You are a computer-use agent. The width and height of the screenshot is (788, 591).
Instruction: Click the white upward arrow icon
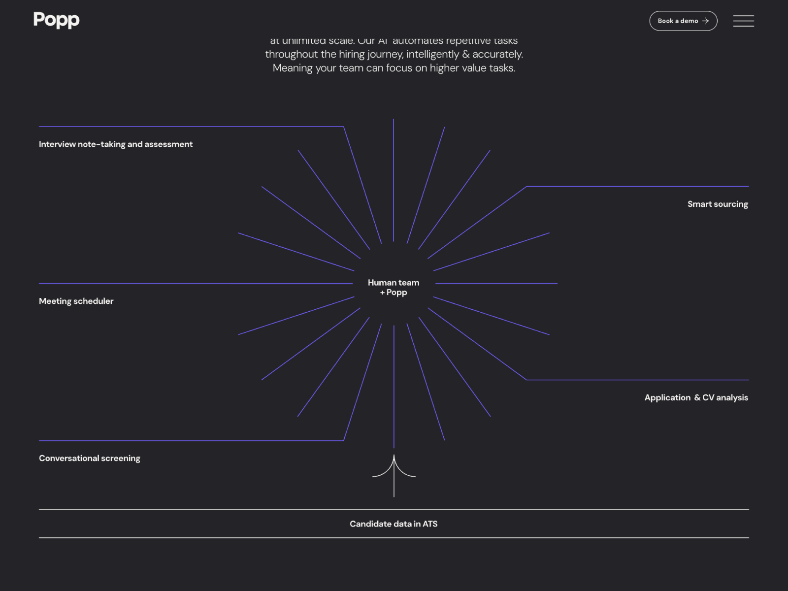pyautogui.click(x=394, y=476)
